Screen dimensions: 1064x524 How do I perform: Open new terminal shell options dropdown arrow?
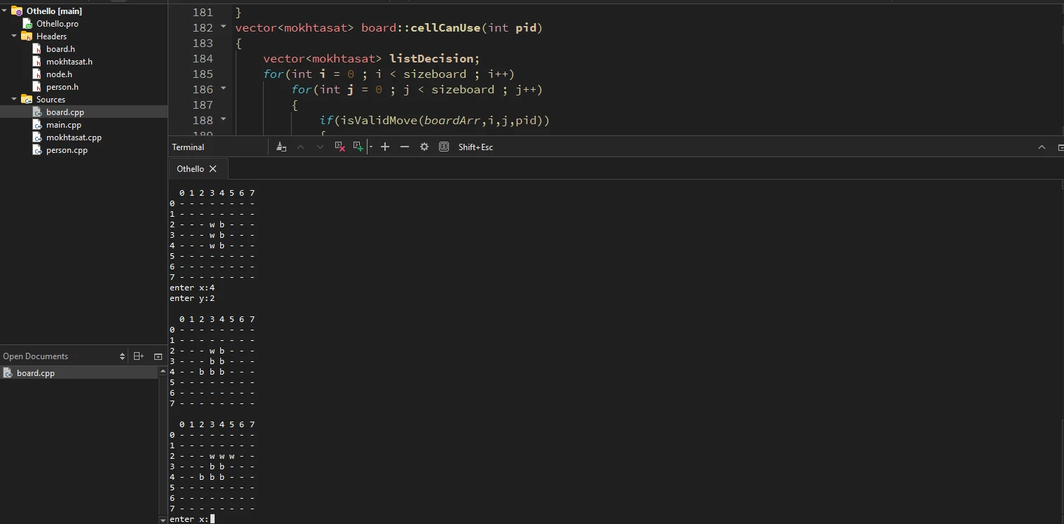pyautogui.click(x=371, y=147)
